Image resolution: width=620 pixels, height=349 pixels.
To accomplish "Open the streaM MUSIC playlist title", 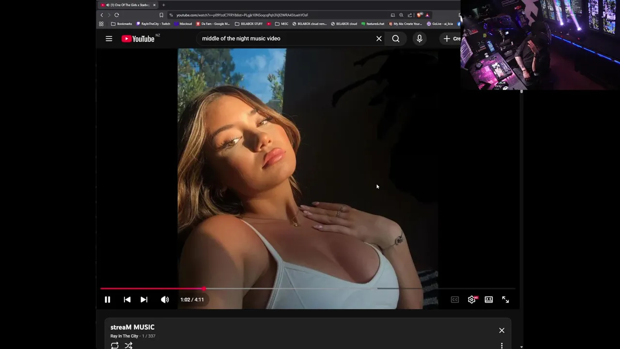I will click(132, 327).
